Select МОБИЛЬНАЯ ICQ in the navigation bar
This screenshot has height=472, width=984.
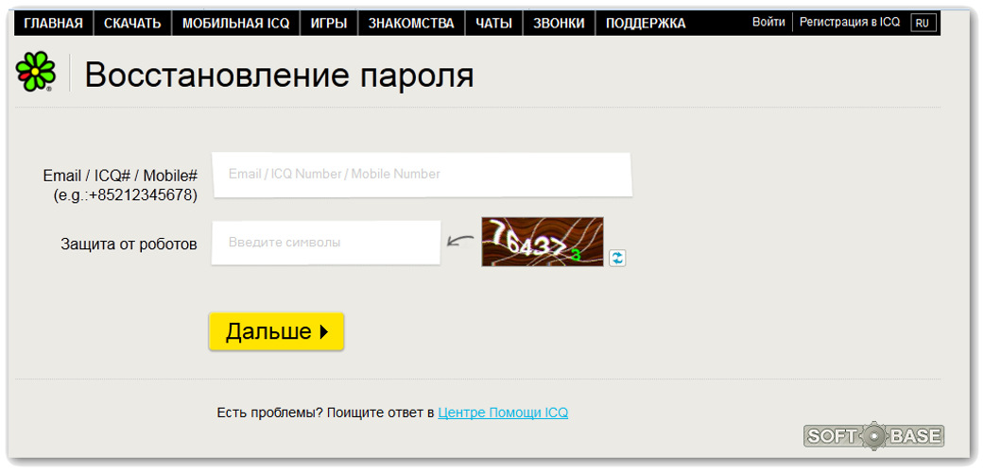pyautogui.click(x=235, y=24)
